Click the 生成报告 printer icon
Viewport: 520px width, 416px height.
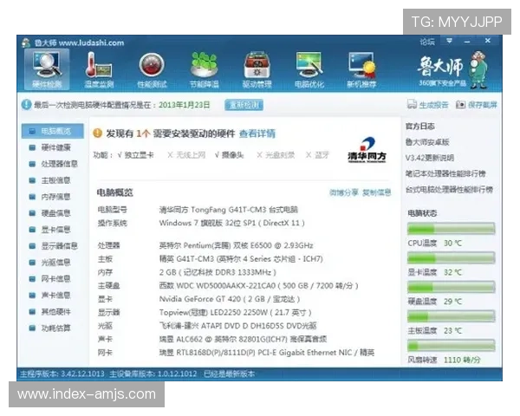pyautogui.click(x=412, y=104)
